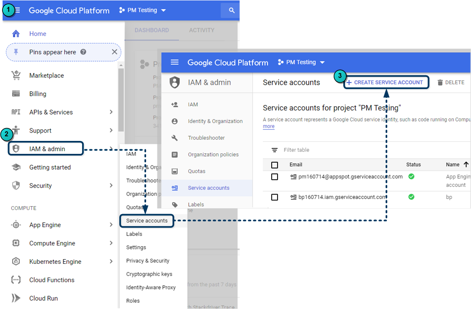Click the Organization policies list icon
The image size is (471, 309).
coord(175,155)
